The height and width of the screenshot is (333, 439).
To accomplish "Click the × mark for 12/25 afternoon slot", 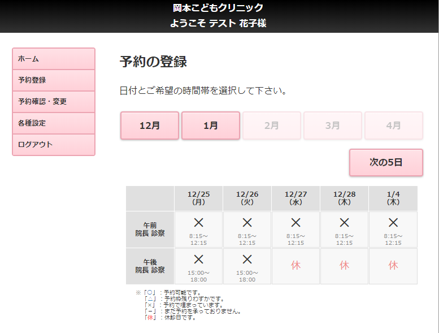I will tap(198, 260).
